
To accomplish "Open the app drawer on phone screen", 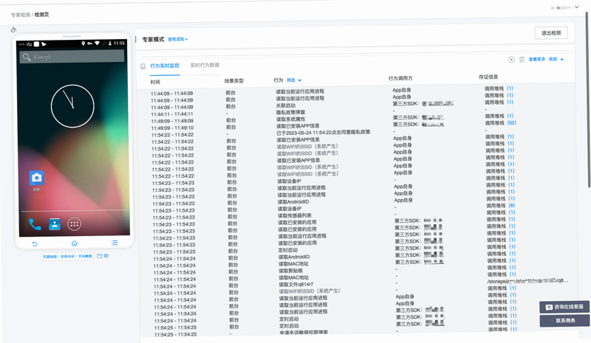I will coord(75,224).
